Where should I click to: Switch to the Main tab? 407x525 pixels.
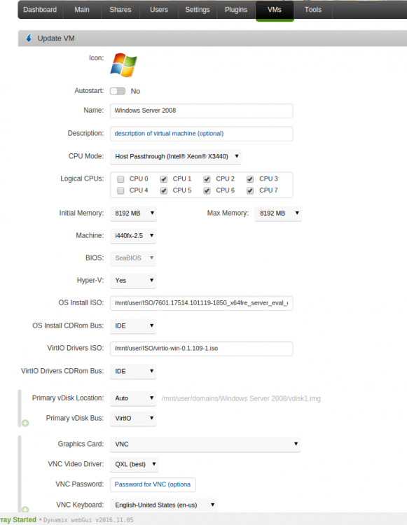(82, 10)
